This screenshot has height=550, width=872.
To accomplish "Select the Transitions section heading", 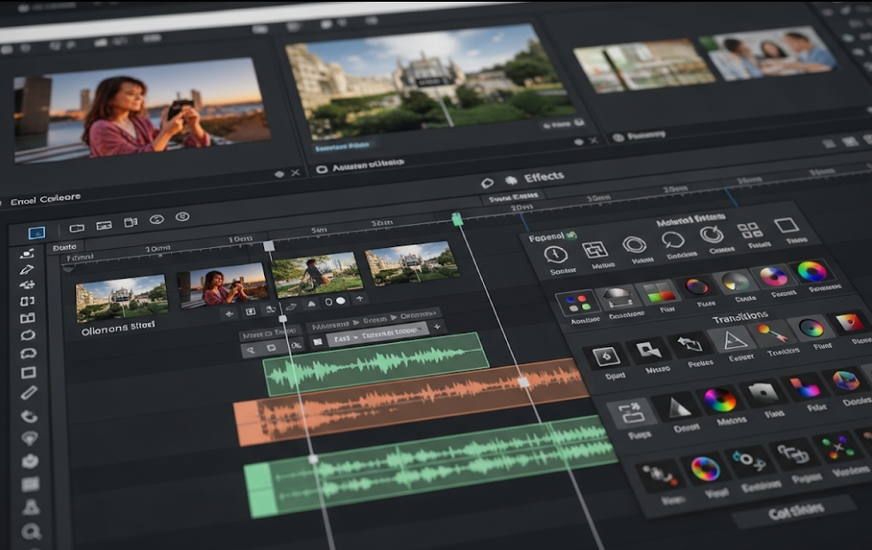I will [738, 319].
